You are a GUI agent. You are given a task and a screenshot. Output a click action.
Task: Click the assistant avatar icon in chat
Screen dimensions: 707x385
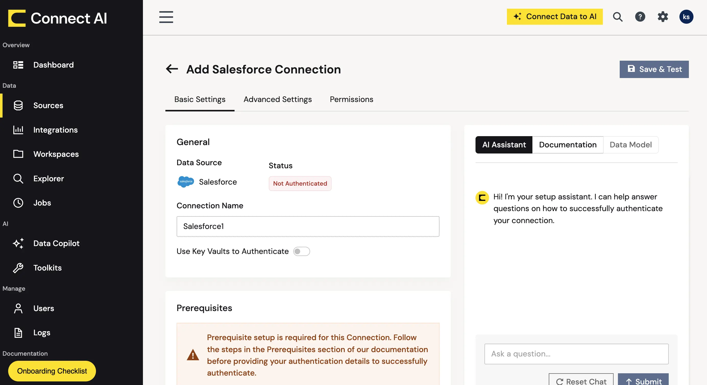[x=482, y=198]
